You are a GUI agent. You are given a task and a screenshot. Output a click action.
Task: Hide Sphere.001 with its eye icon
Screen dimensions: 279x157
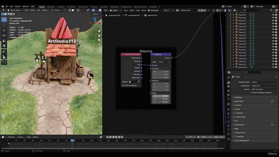pyautogui.click(x=273, y=67)
